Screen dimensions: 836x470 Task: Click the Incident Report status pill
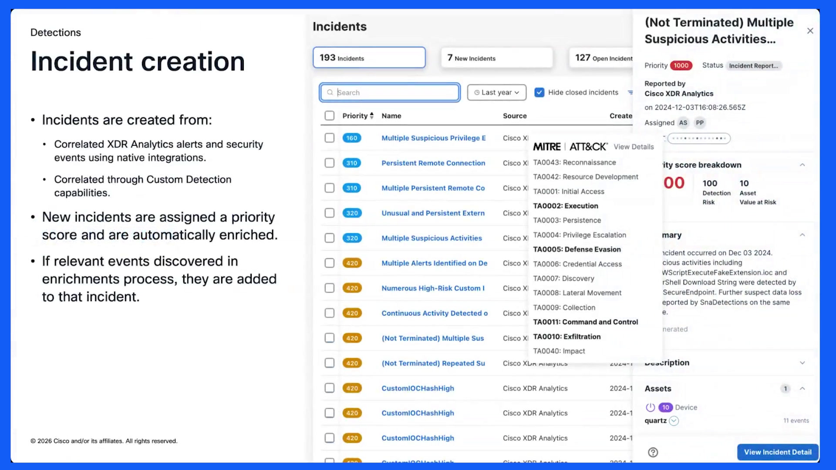(x=753, y=66)
